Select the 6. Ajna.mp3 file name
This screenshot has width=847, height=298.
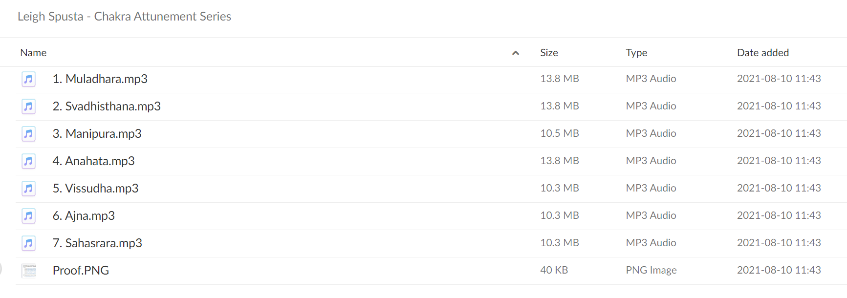click(x=84, y=215)
